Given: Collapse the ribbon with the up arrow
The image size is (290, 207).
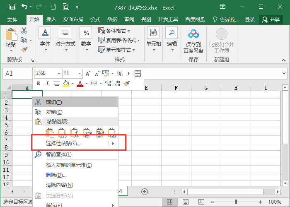Looking at the screenshot, I should 283,60.
